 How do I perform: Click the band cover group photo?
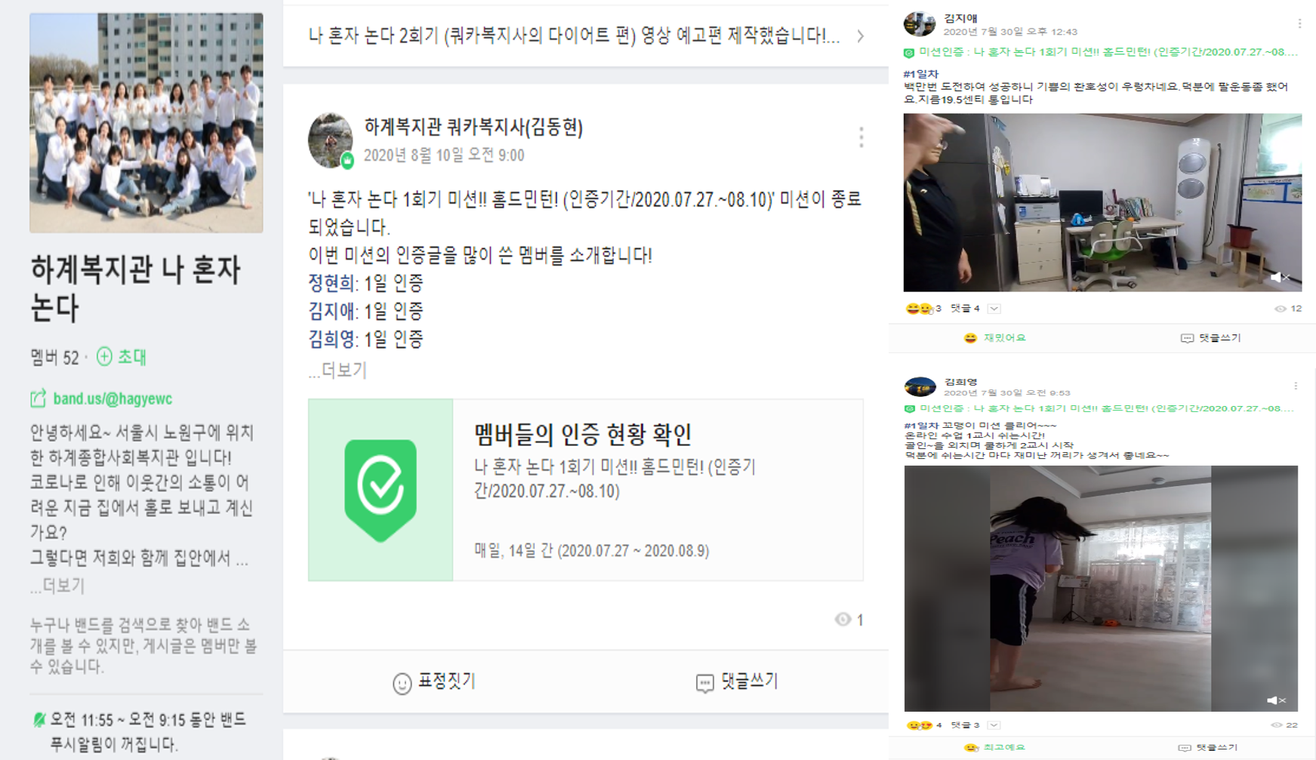[x=146, y=122]
